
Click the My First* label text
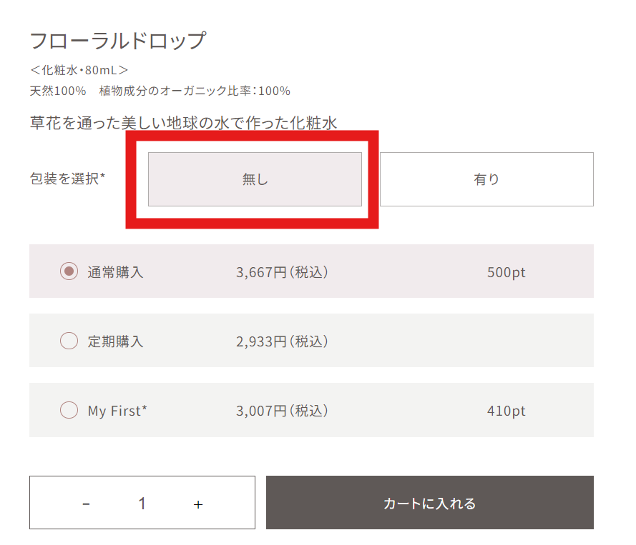point(117,411)
